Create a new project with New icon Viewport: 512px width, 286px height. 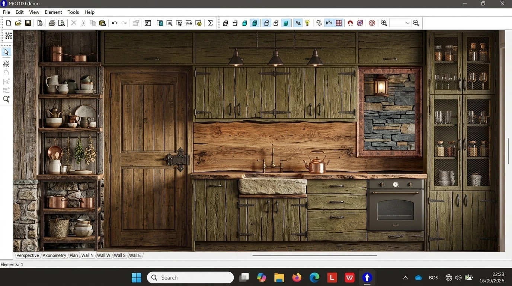point(9,23)
